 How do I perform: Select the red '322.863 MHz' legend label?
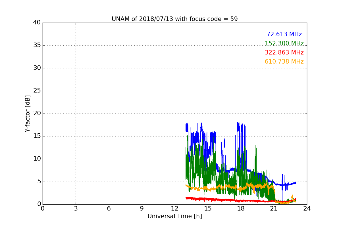(x=284, y=52)
